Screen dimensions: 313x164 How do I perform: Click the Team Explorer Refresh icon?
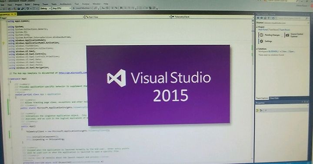[273, 18]
